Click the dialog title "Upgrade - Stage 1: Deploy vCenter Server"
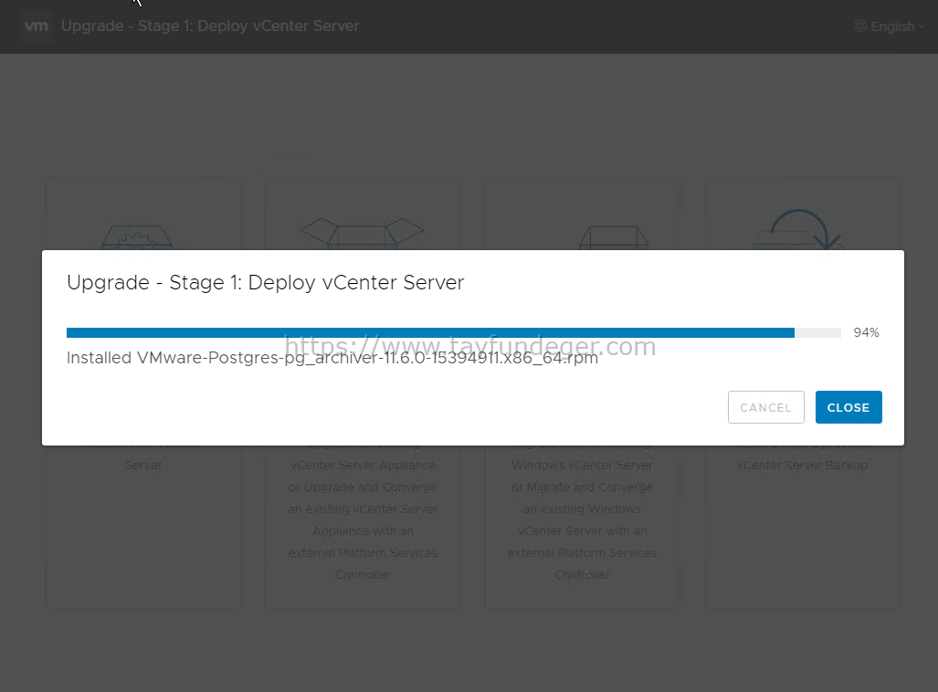Image resolution: width=938 pixels, height=692 pixels. (x=265, y=282)
